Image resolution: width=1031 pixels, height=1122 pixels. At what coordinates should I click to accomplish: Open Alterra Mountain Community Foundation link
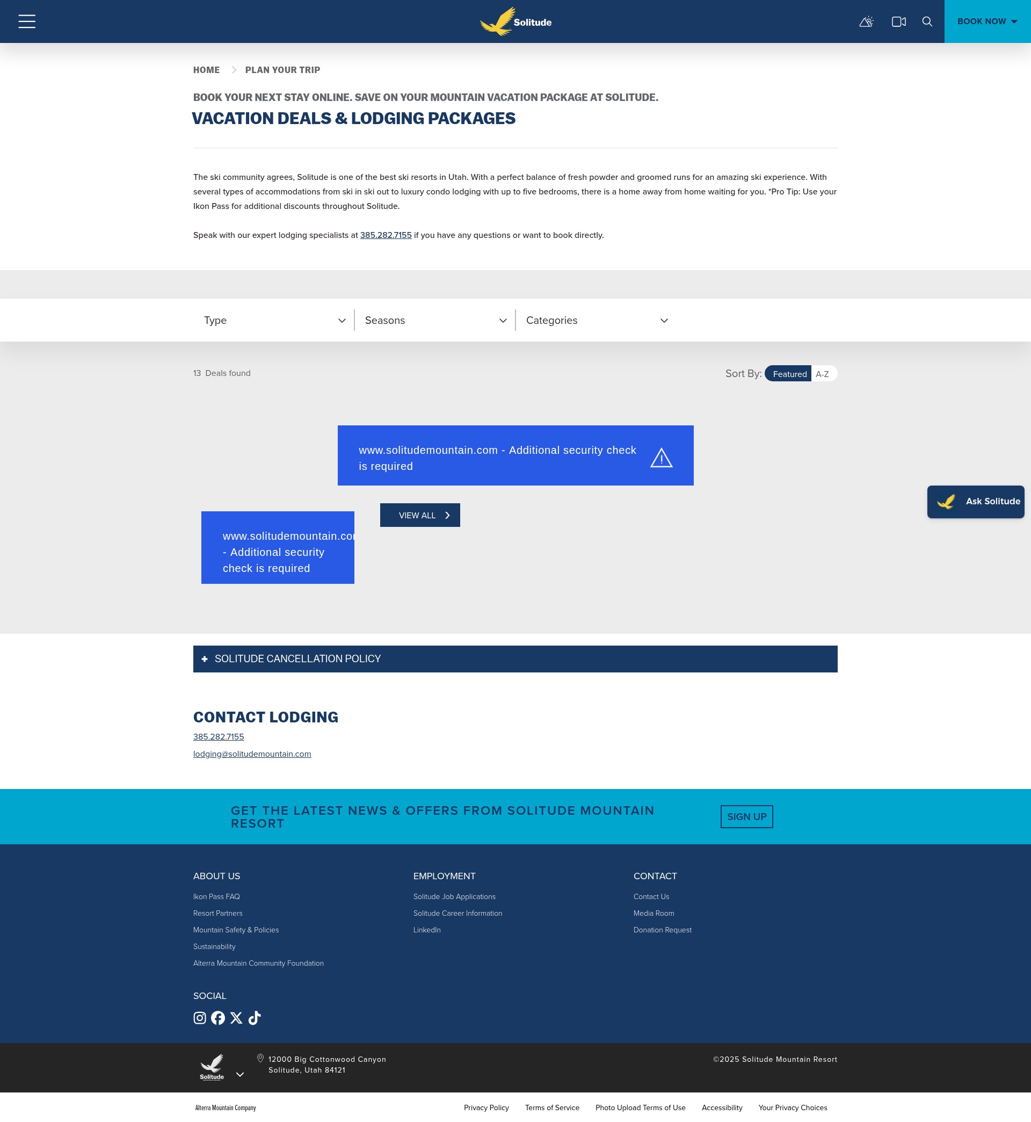coord(258,964)
